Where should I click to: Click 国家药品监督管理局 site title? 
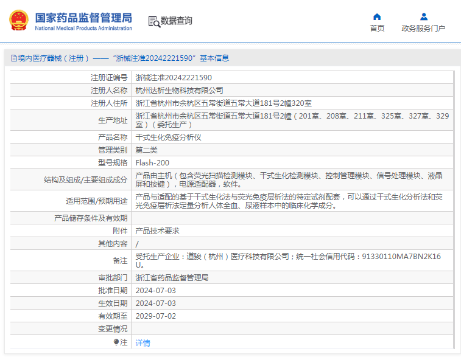84,18
